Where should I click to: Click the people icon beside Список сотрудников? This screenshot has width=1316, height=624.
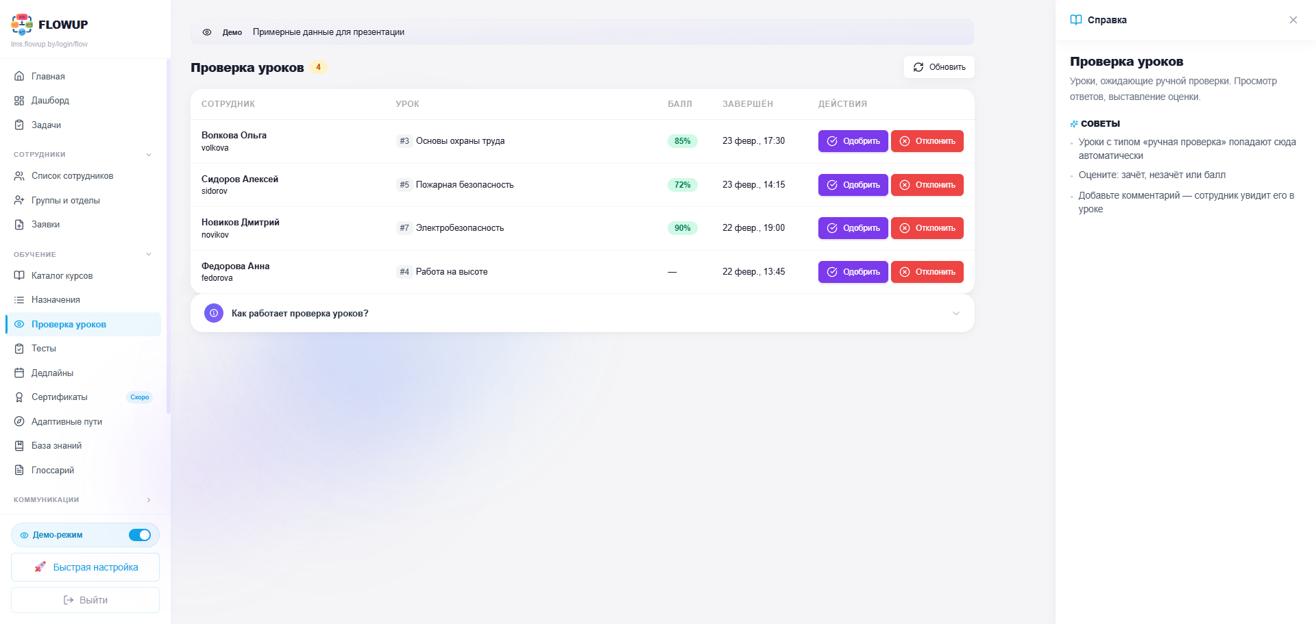[x=19, y=176]
